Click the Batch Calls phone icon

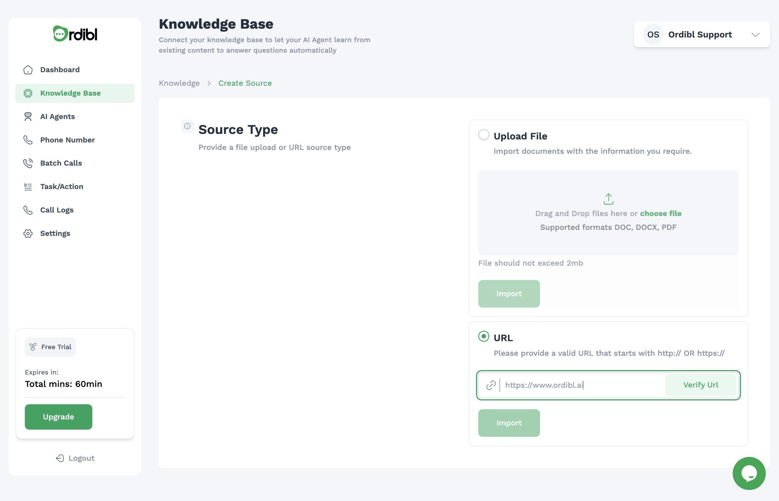(28, 163)
